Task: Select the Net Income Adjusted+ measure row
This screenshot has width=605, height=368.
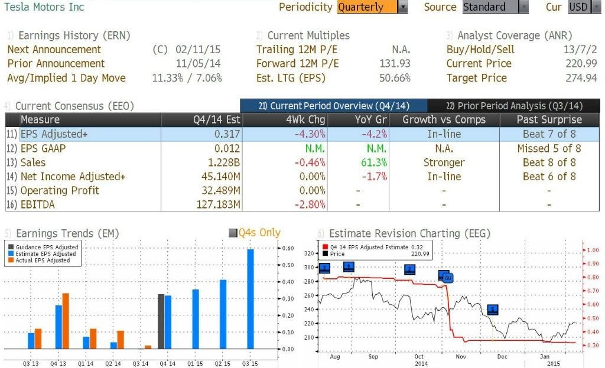Action: pyautogui.click(x=302, y=176)
